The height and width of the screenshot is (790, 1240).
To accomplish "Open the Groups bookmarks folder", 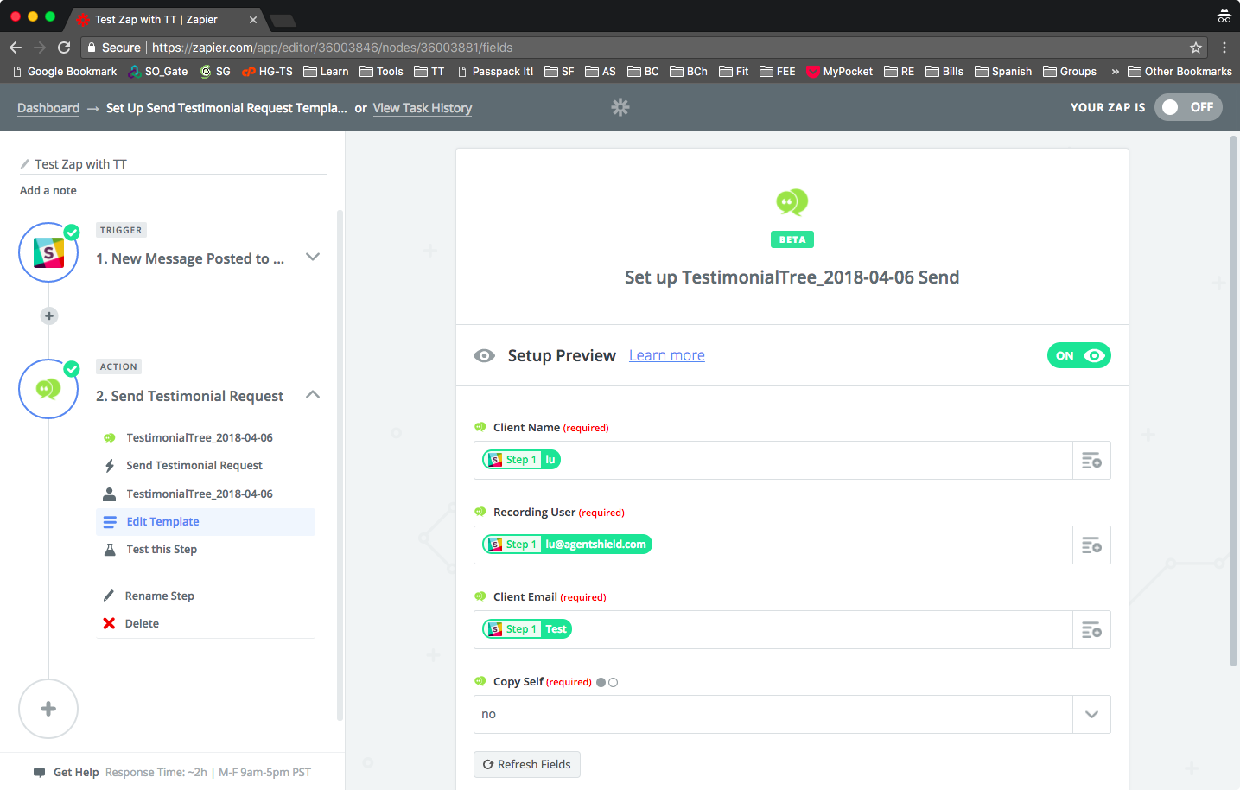I will (x=1070, y=72).
